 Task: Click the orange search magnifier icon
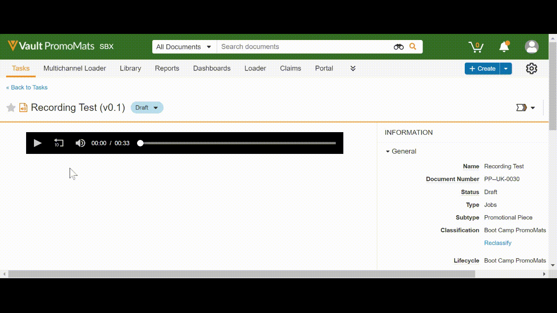(x=413, y=47)
